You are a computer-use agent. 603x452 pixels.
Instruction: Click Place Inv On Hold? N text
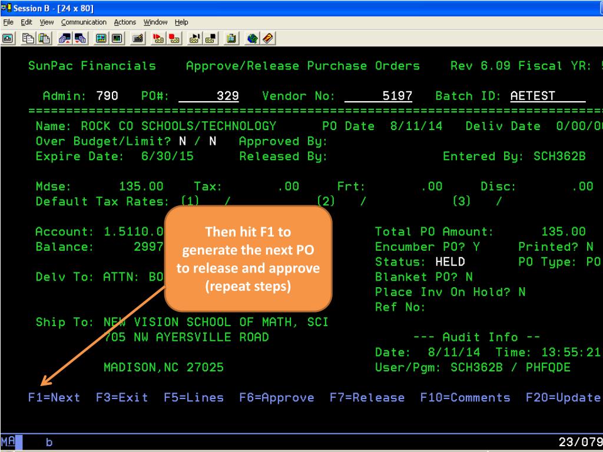[x=450, y=292]
